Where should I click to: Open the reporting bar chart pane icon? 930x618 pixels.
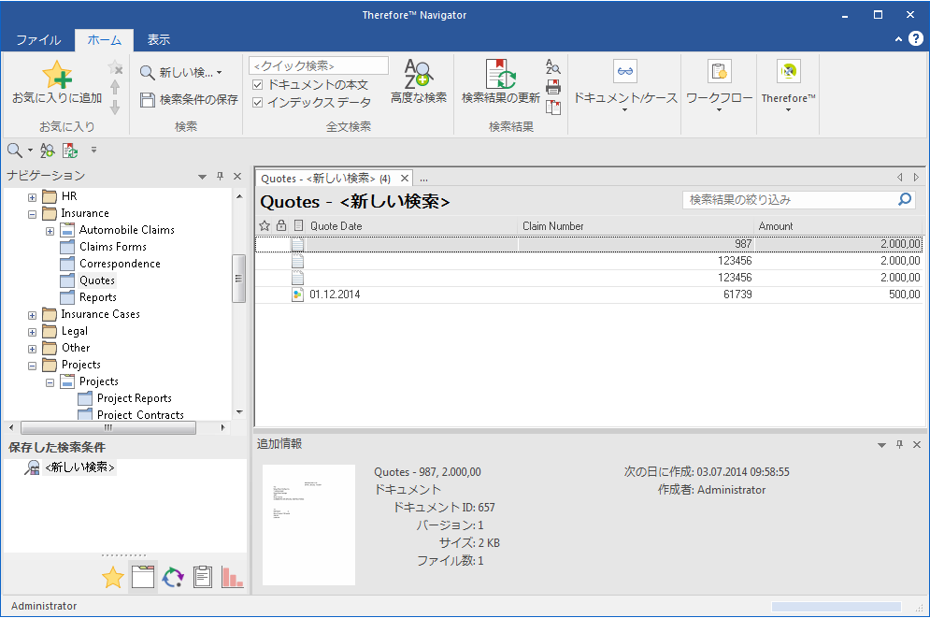[232, 577]
